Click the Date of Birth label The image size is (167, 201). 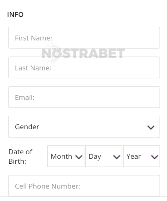[20, 156]
